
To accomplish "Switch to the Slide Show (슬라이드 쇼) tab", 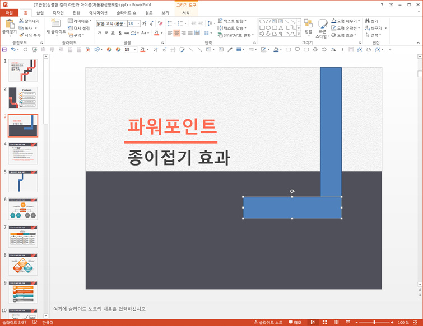I will click(126, 13).
